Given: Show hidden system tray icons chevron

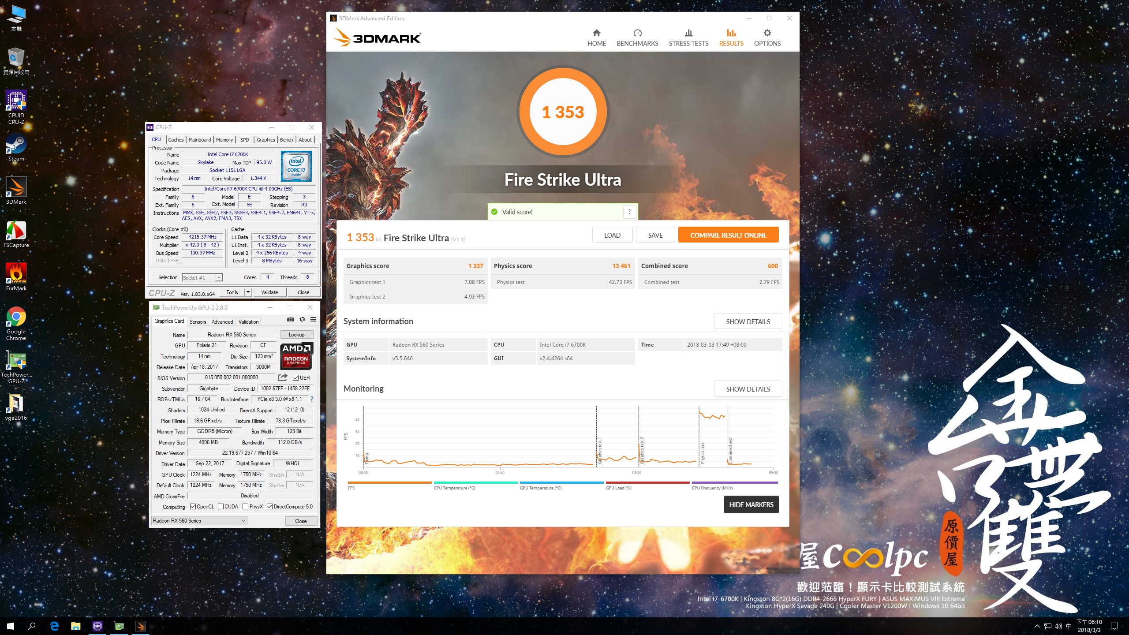Looking at the screenshot, I should pyautogui.click(x=1037, y=626).
